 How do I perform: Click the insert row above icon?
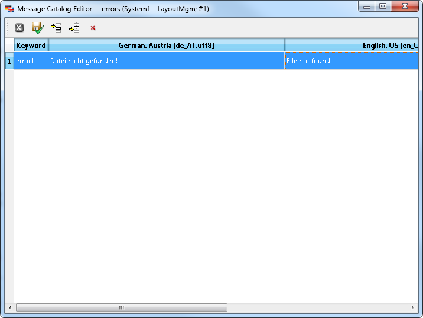click(56, 28)
